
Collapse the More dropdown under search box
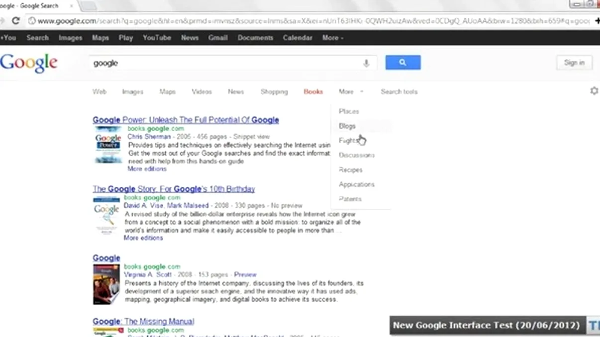click(351, 92)
